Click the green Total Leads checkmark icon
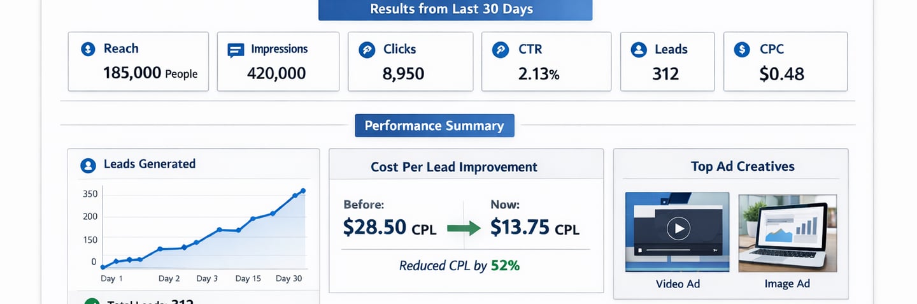This screenshot has width=917, height=304. click(92, 302)
